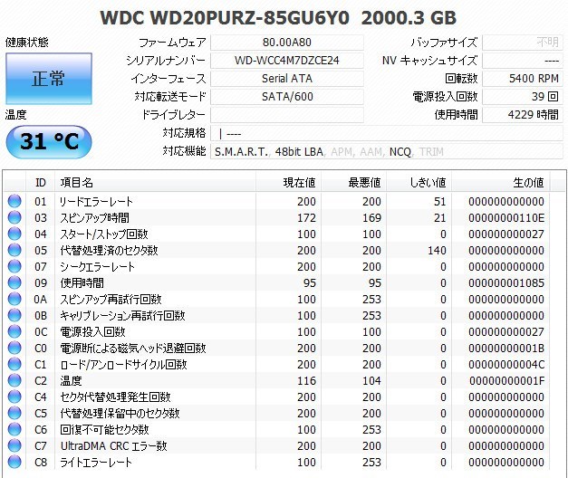The height and width of the screenshot is (478, 568).
Task: Click the status orb for ID 0A スピンアップ再試行回数
Action: click(x=14, y=299)
